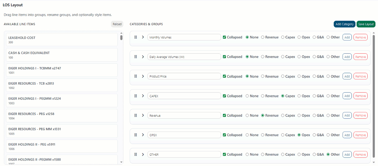Edit the Product Price name field
378x166 pixels.
pos(184,76)
